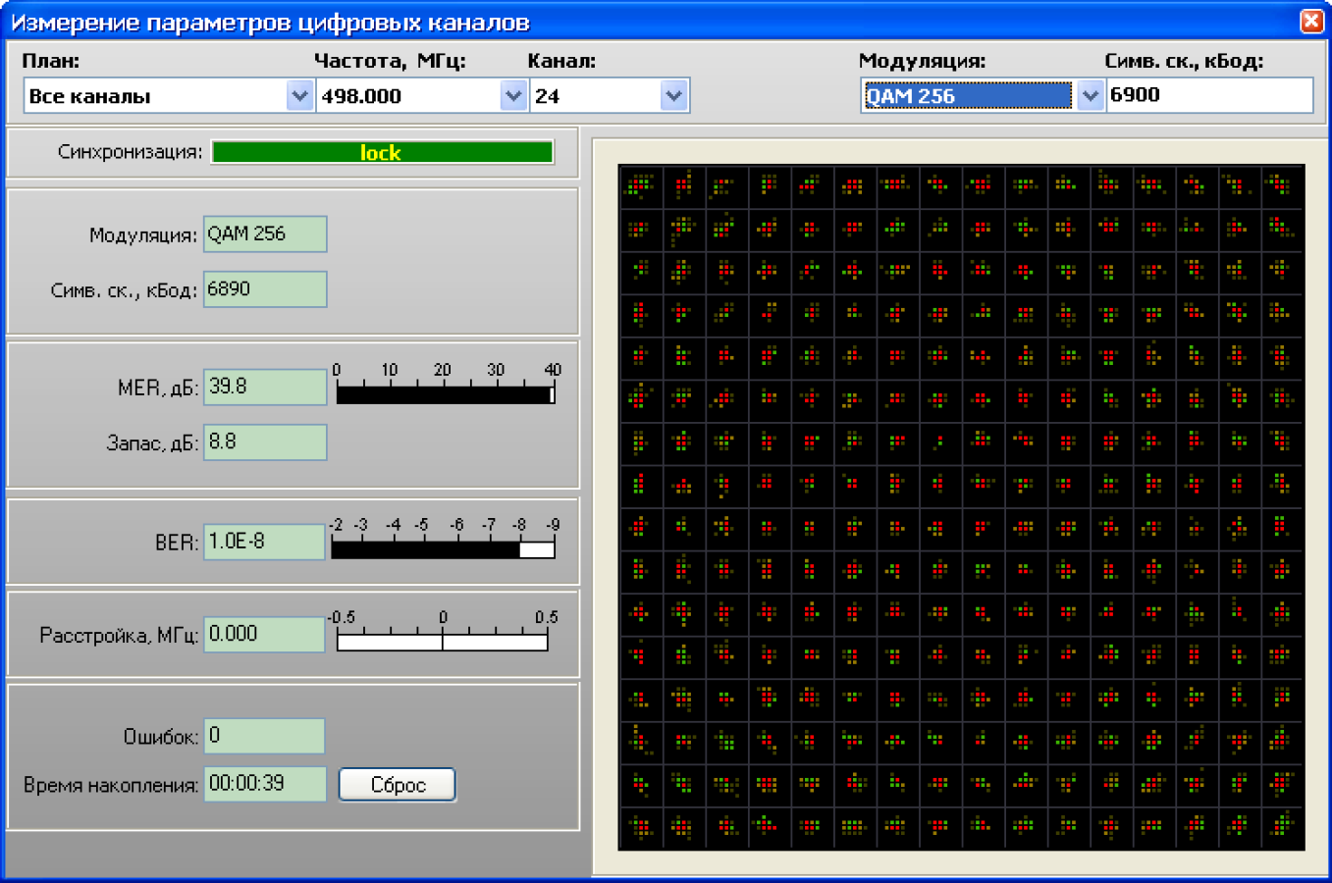Image resolution: width=1332 pixels, height=883 pixels.
Task: Open the План dropdown arrow
Action: tap(299, 96)
